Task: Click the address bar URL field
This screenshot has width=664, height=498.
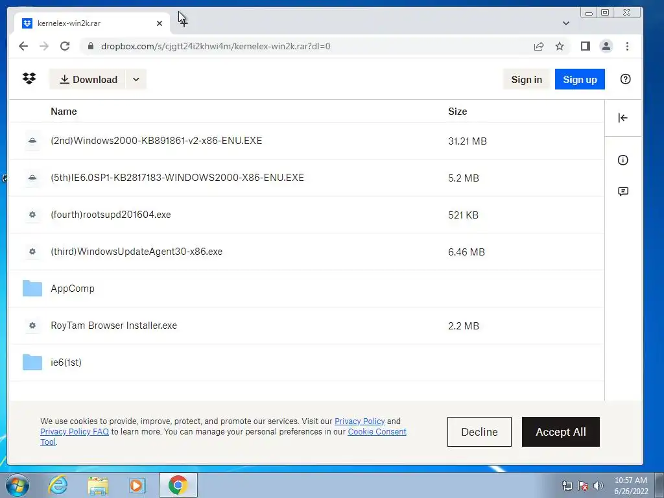Action: [305, 46]
